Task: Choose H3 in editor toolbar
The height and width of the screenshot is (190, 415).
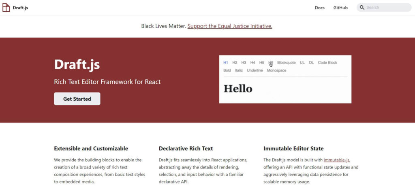Action: coord(244,63)
